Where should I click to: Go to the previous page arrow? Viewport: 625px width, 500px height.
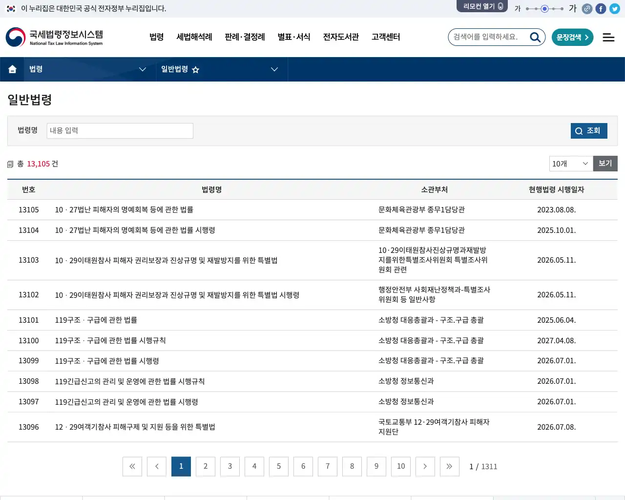click(157, 466)
